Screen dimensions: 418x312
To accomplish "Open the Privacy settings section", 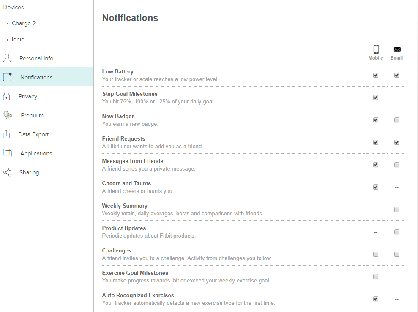I will pos(27,96).
